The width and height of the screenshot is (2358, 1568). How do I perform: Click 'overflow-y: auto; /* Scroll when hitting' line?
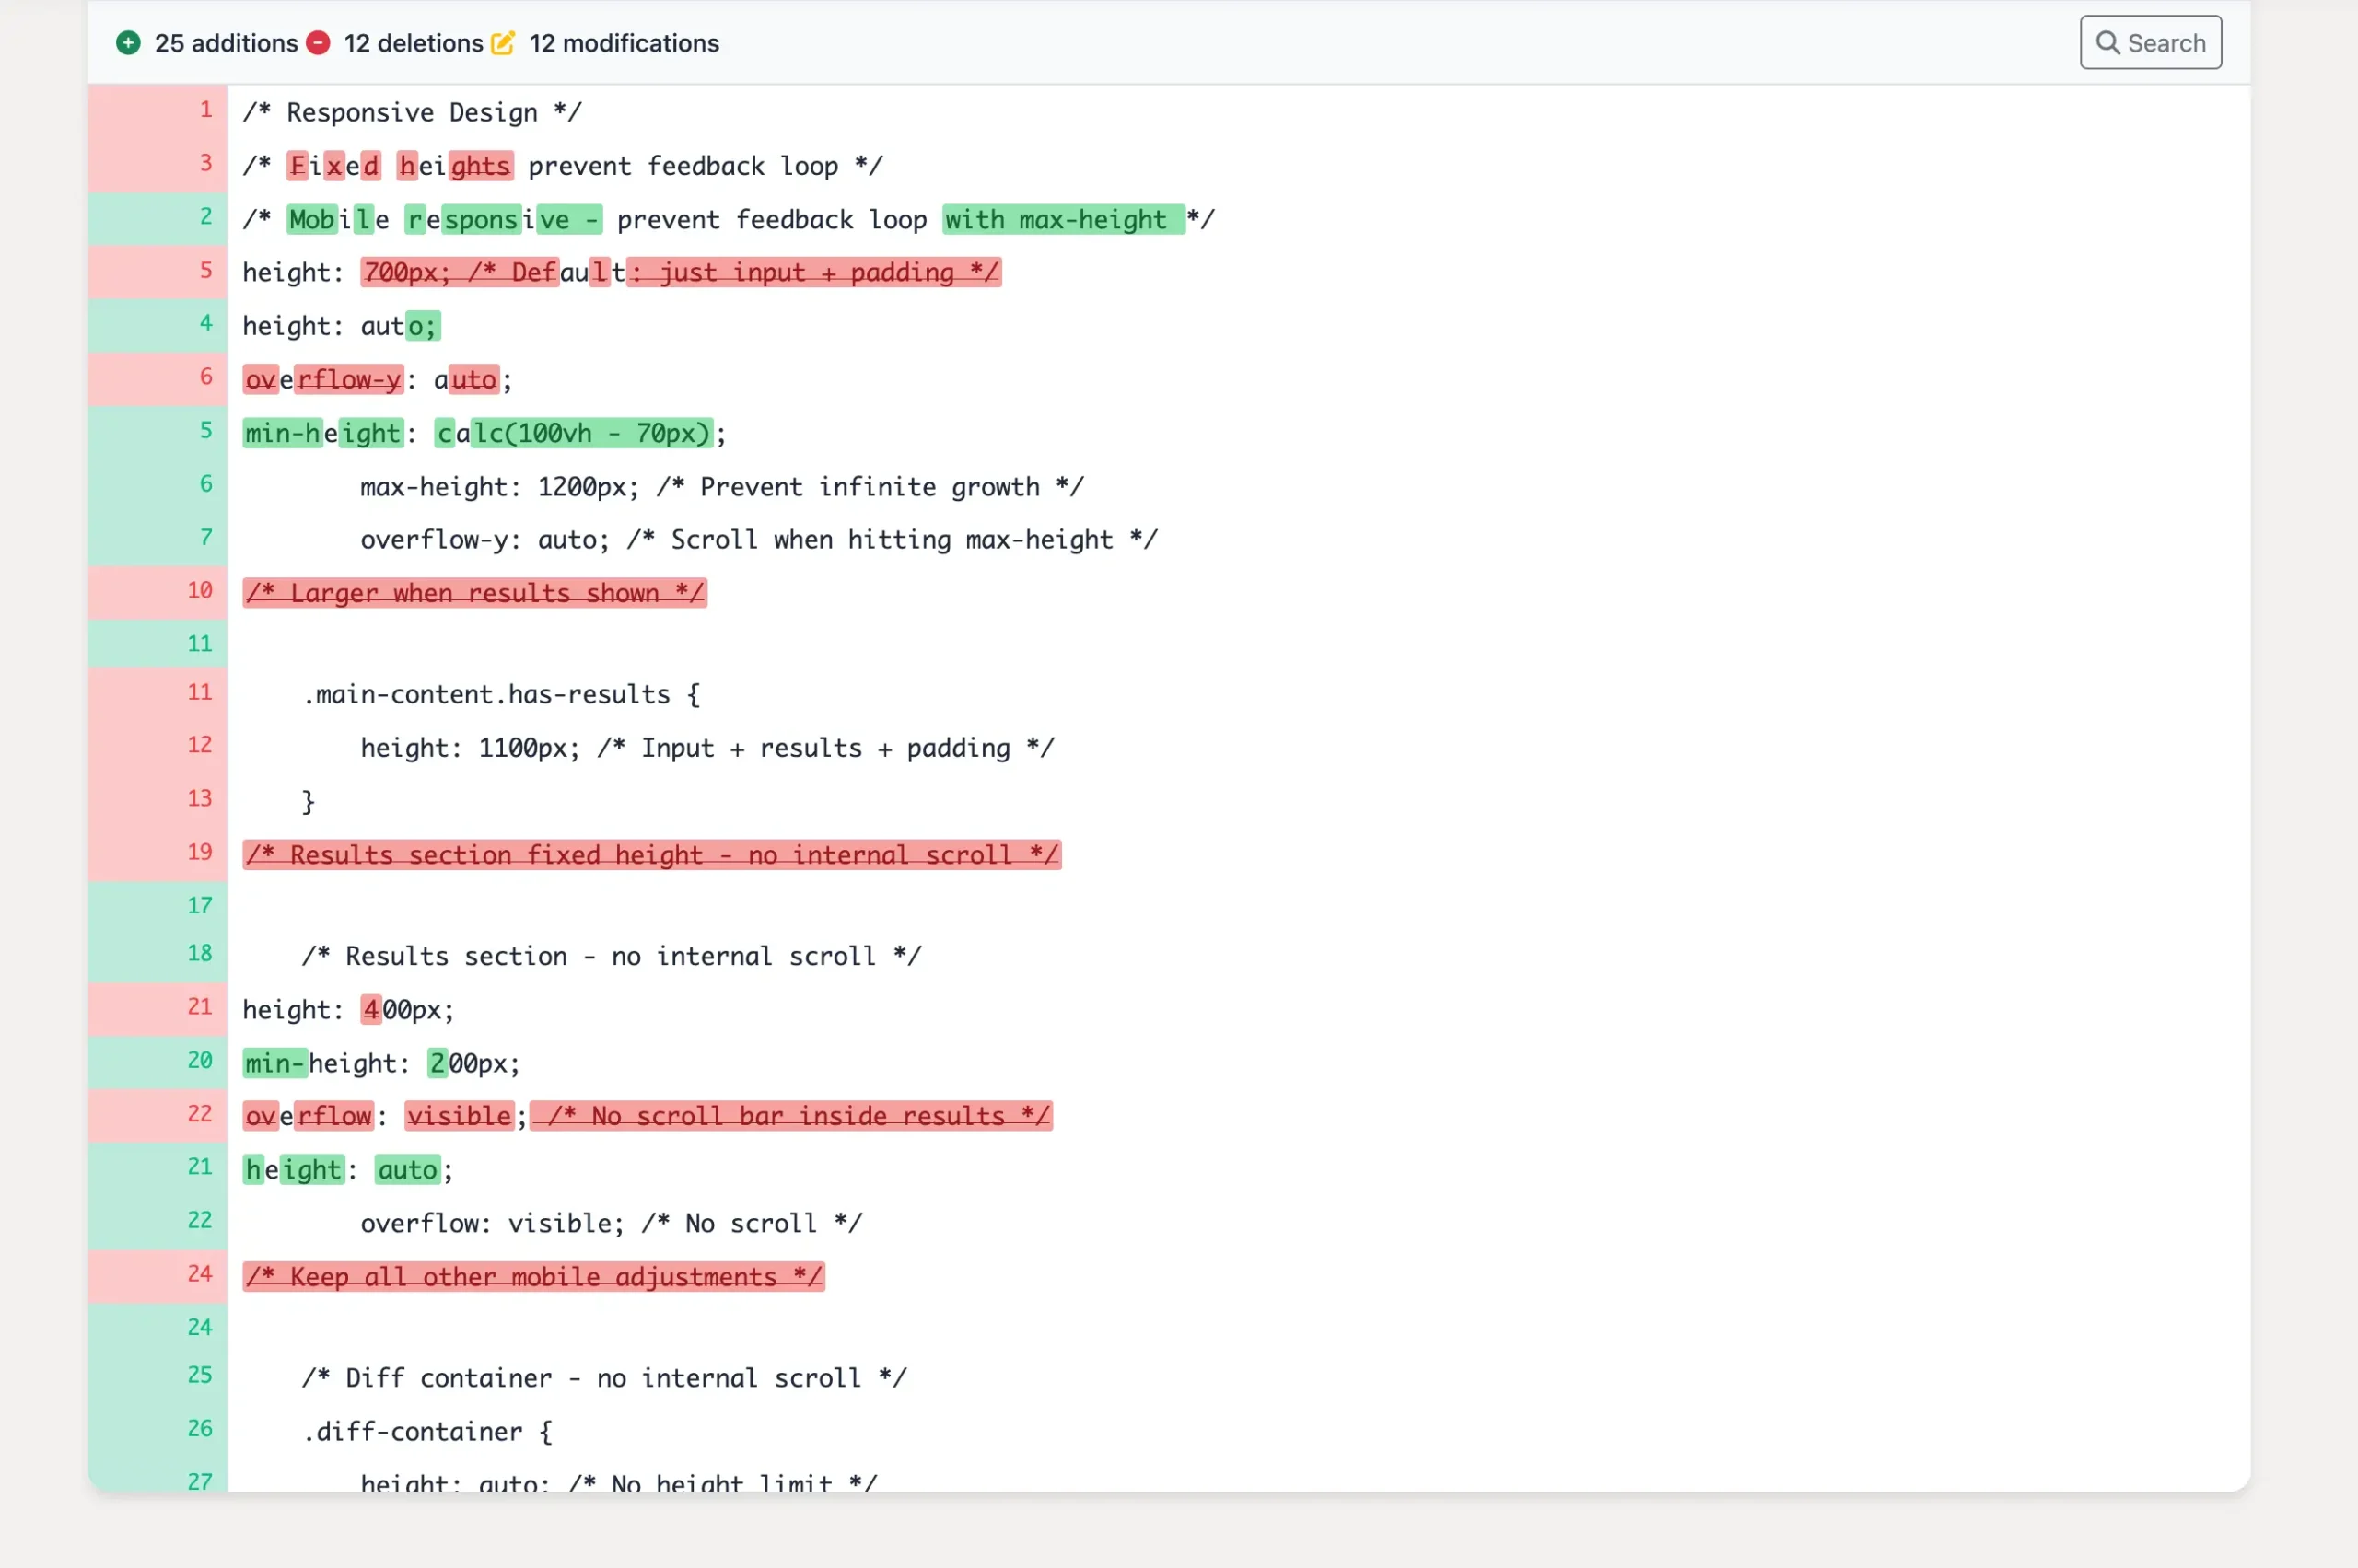pos(758,540)
